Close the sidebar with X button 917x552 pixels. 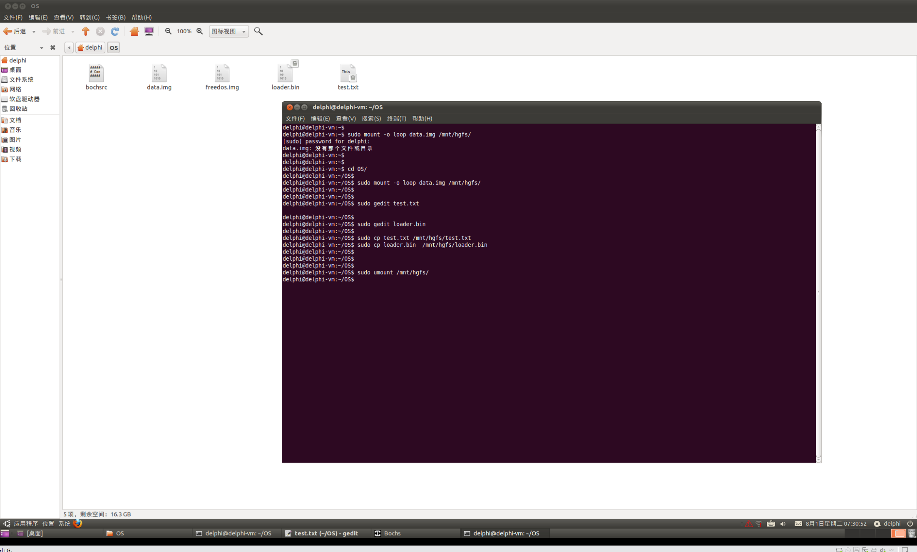(x=52, y=47)
